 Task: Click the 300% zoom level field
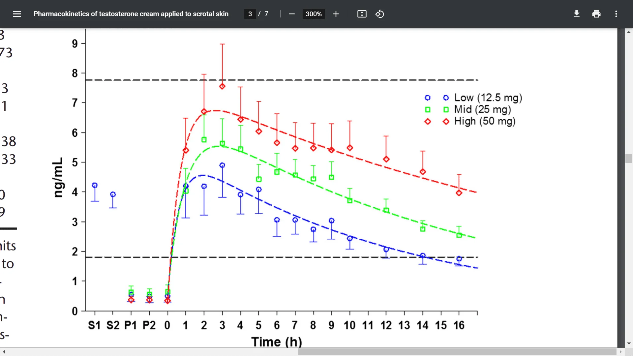pos(313,14)
